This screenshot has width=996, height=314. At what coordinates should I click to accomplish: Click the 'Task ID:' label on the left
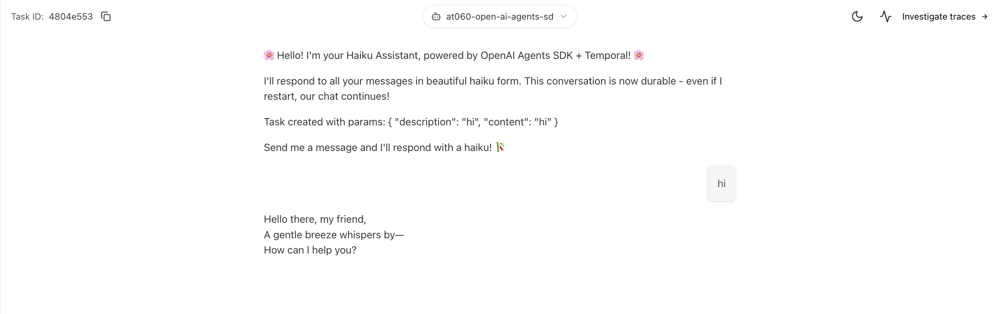point(27,16)
